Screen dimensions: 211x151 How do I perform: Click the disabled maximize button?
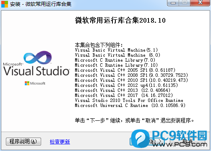click(x=185, y=3)
